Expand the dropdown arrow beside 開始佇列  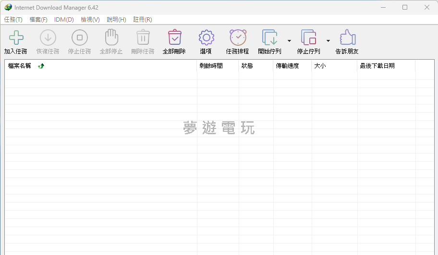pyautogui.click(x=289, y=41)
